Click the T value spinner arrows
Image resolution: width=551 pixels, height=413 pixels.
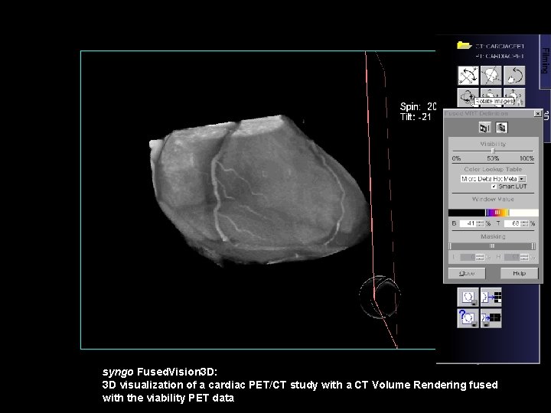click(525, 223)
